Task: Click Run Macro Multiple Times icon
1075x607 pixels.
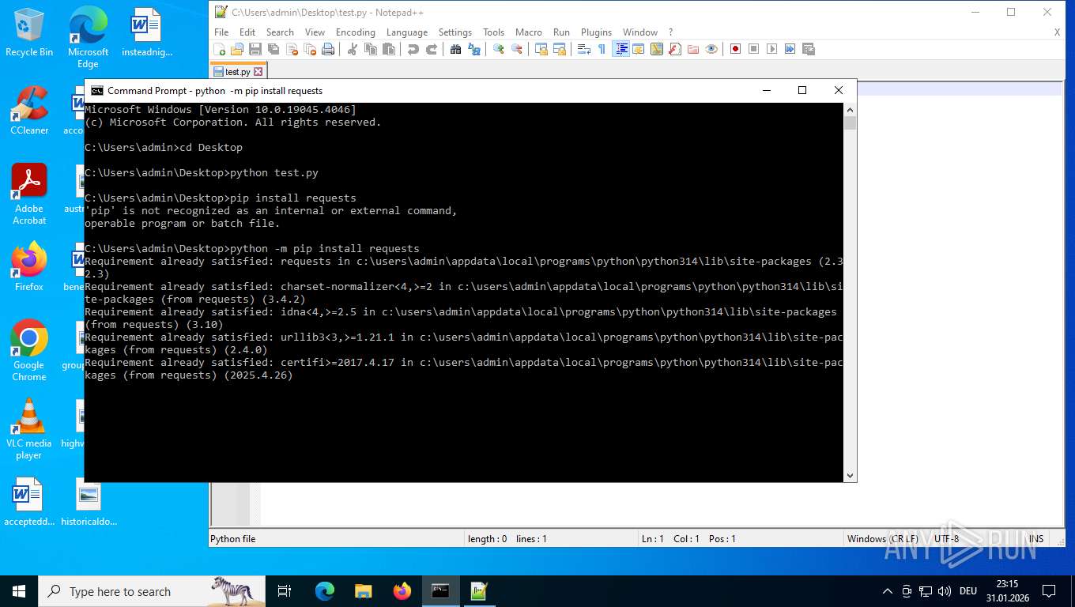Action: (790, 49)
